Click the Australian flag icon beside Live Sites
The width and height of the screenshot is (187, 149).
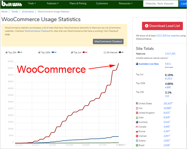point(137,64)
